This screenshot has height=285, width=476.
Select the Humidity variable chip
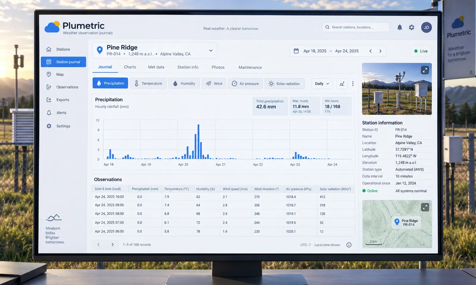pyautogui.click(x=184, y=83)
